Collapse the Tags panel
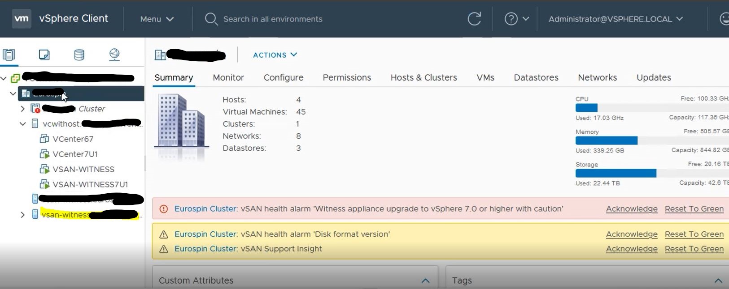The height and width of the screenshot is (289, 729). coord(718,280)
